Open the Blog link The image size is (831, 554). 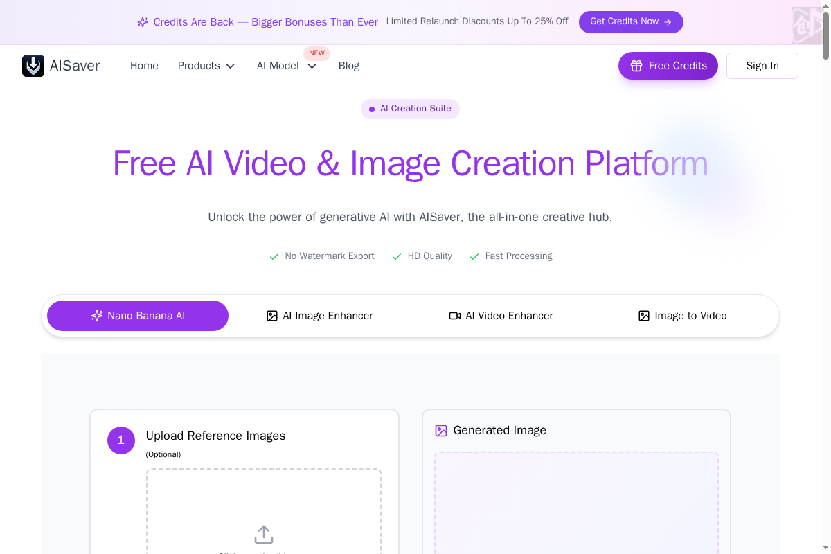tap(348, 66)
